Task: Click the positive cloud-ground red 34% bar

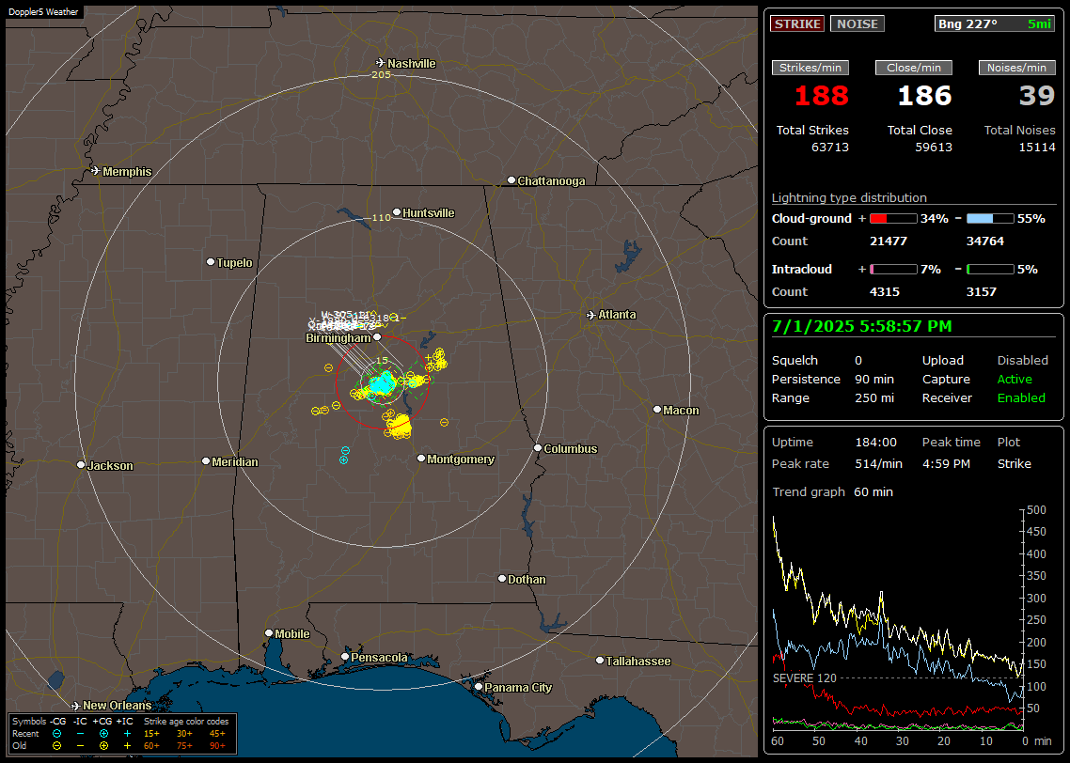Action: click(893, 218)
